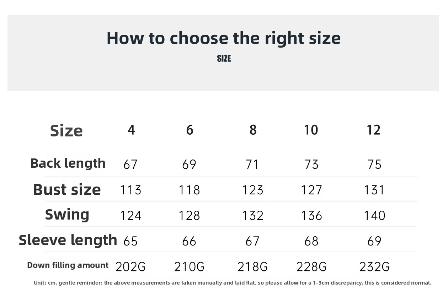Image resolution: width=448 pixels, height=297 pixels.
Task: Click the swing value 124
Action: tap(130, 216)
